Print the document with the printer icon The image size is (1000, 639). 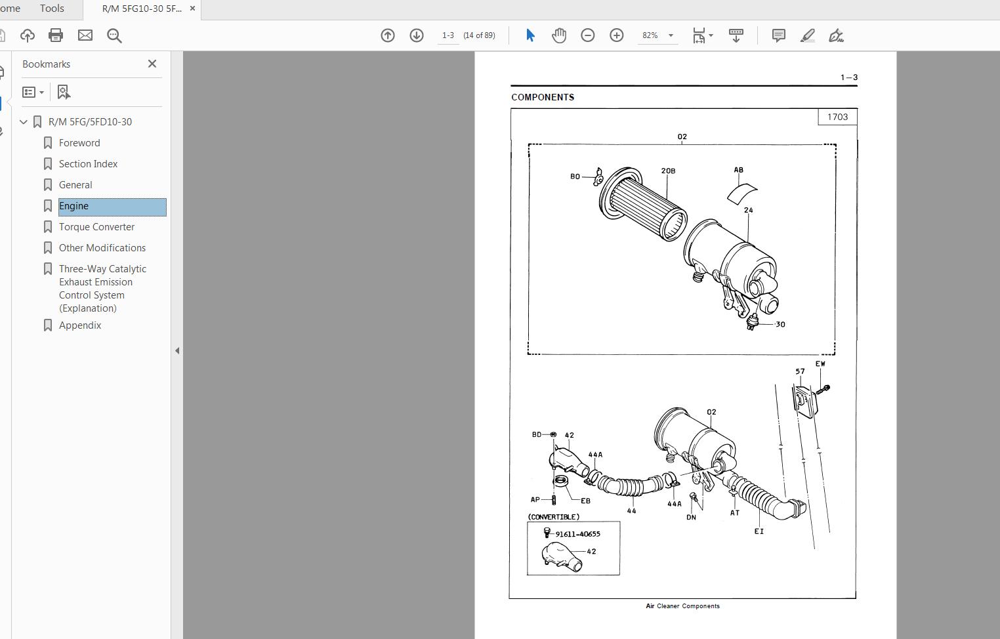click(56, 35)
